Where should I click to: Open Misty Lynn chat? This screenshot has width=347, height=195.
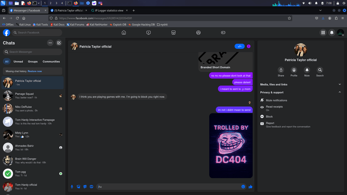(33, 135)
